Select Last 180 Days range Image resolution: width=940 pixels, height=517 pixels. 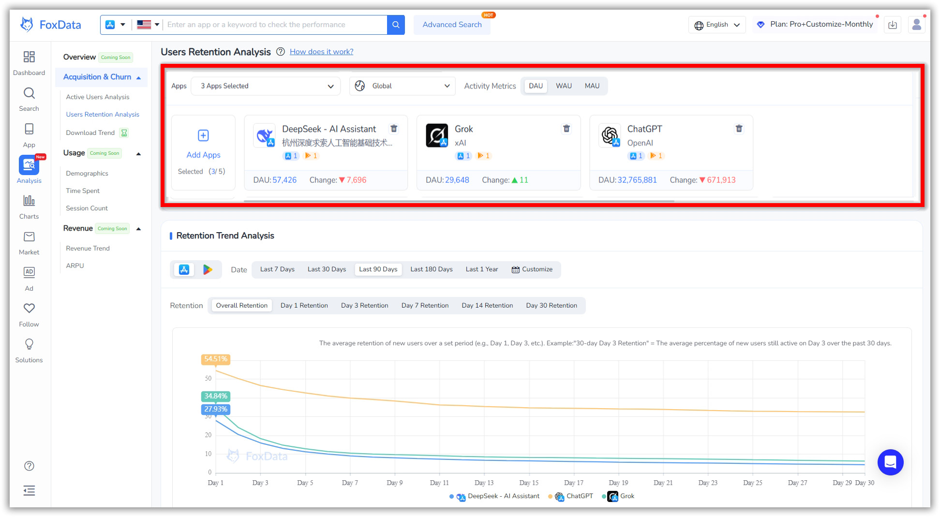click(x=432, y=269)
